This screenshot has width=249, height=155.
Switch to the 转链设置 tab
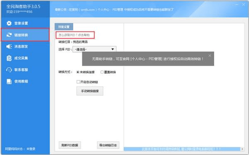[x=64, y=27]
